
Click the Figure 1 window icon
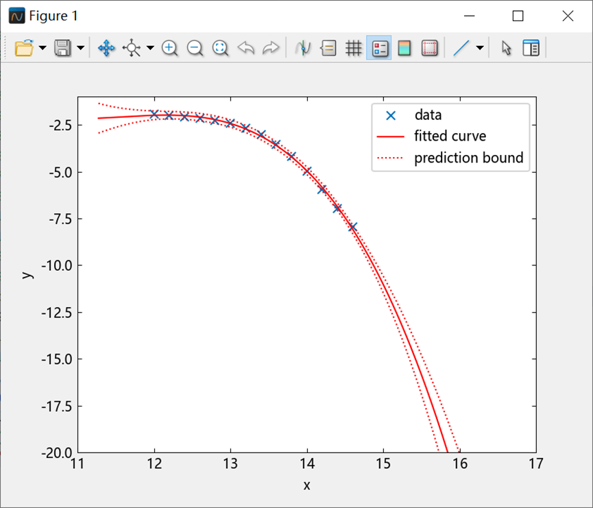(16, 16)
